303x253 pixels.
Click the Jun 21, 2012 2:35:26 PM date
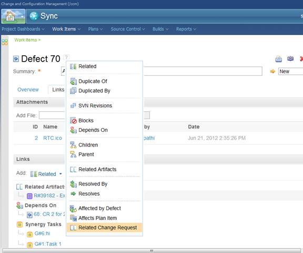217,138
